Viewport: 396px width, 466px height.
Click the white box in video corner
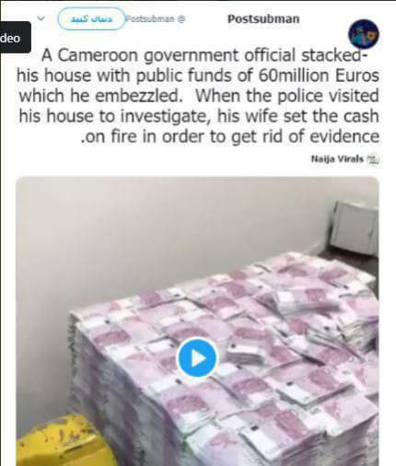(355, 227)
